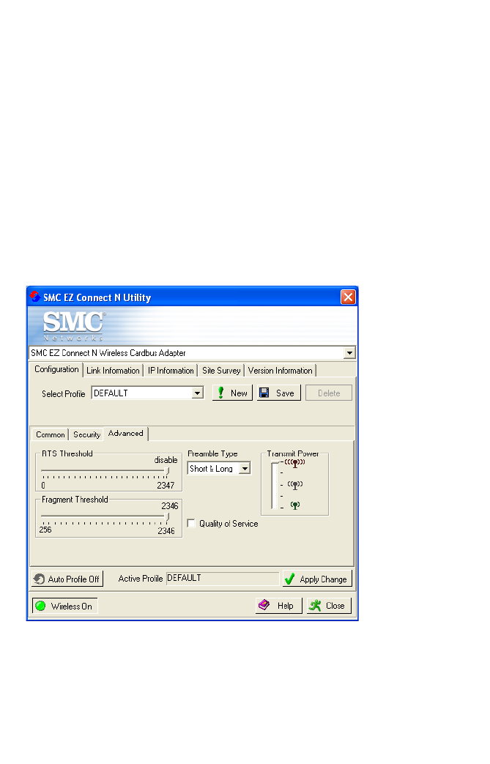Click the Help button label

click(x=286, y=606)
